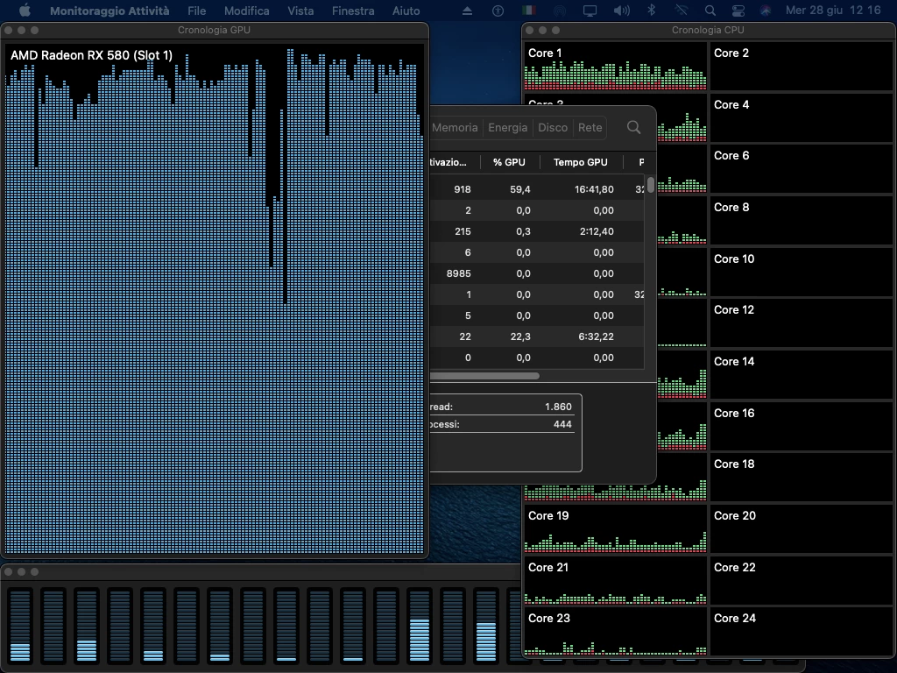
Task: Click the Core 22 graph panel
Action: pos(801,580)
